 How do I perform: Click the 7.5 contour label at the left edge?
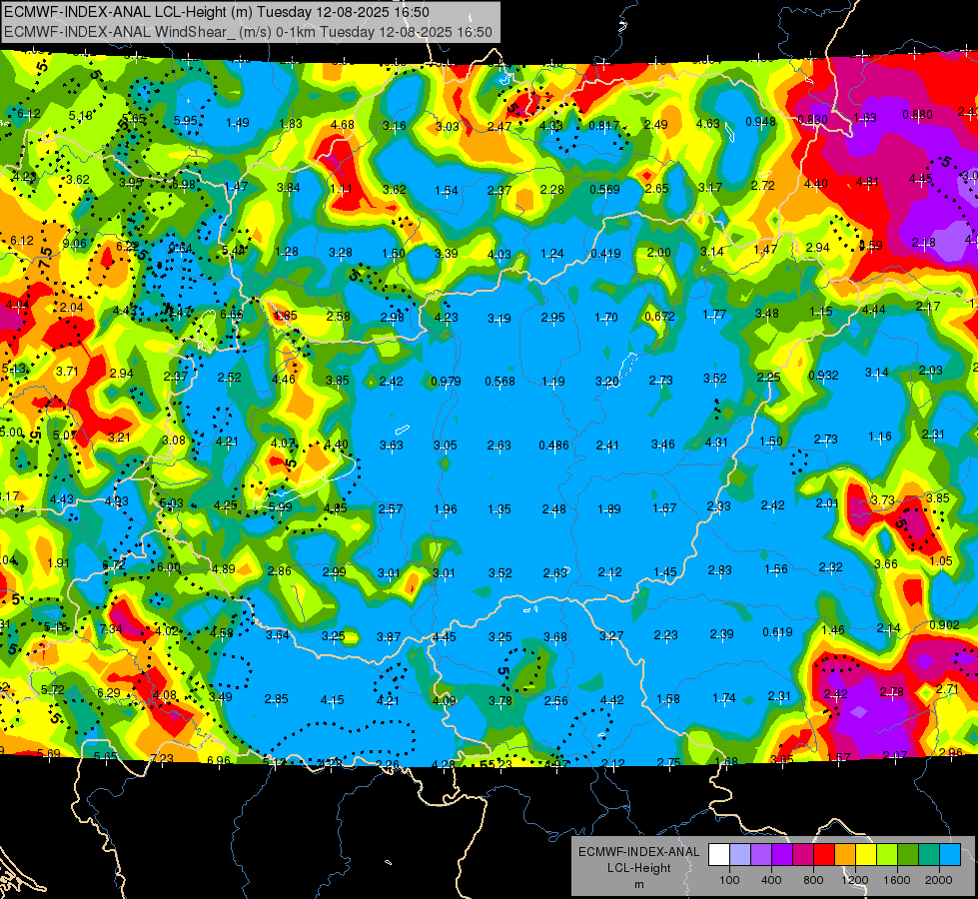coord(45,257)
